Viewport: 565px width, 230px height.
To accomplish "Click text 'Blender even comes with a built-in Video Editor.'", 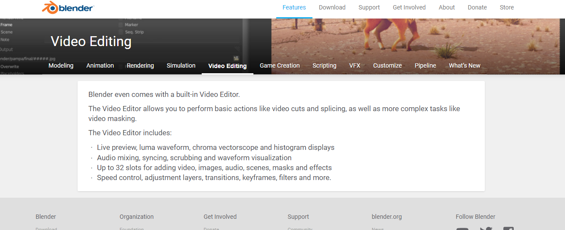I will point(164,94).
